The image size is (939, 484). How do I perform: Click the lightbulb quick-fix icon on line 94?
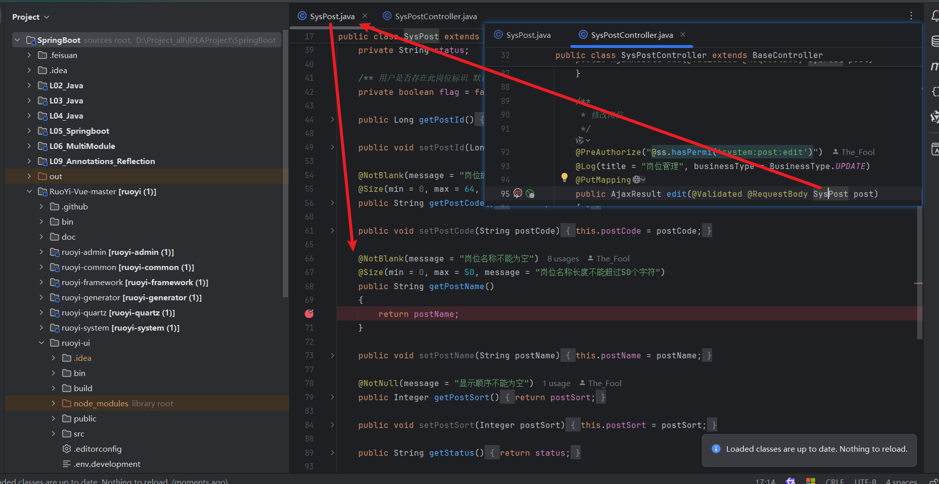click(x=565, y=178)
